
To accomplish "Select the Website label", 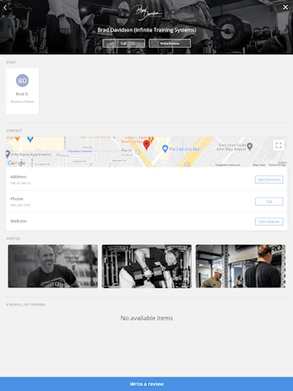I will click(18, 221).
